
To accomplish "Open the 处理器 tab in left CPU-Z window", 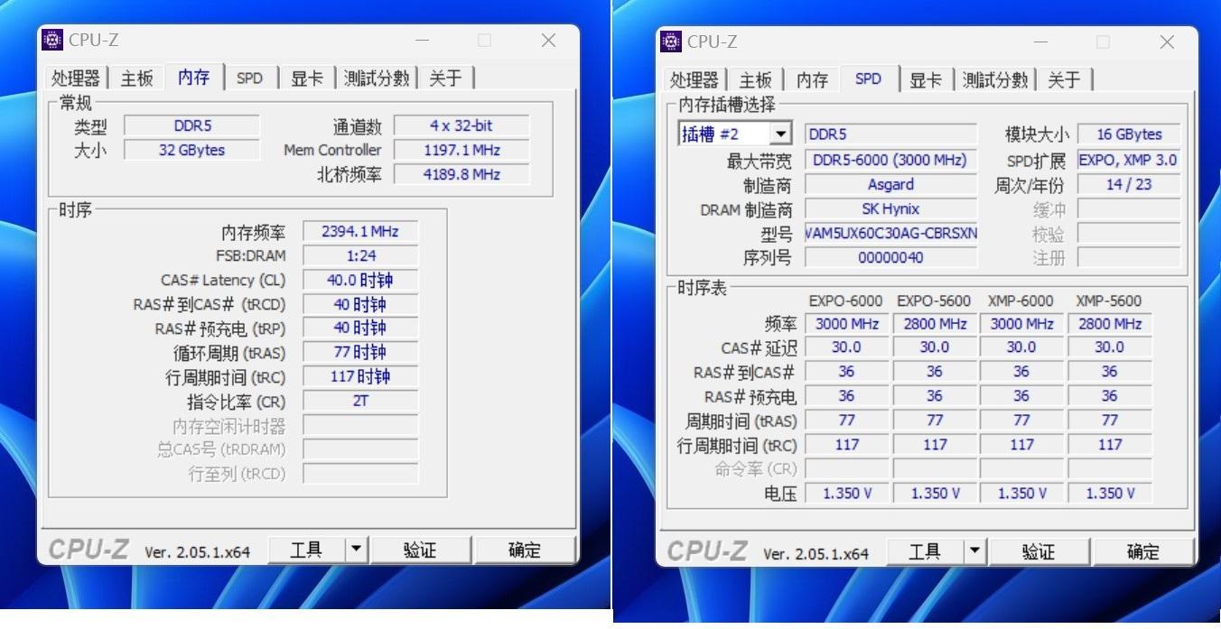I will [x=76, y=79].
